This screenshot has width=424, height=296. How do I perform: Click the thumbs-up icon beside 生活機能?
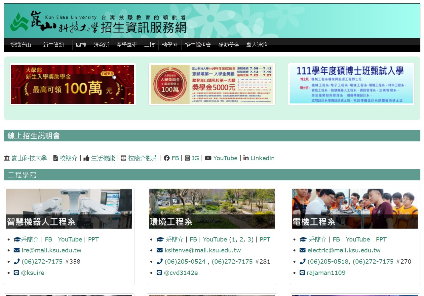pos(87,158)
